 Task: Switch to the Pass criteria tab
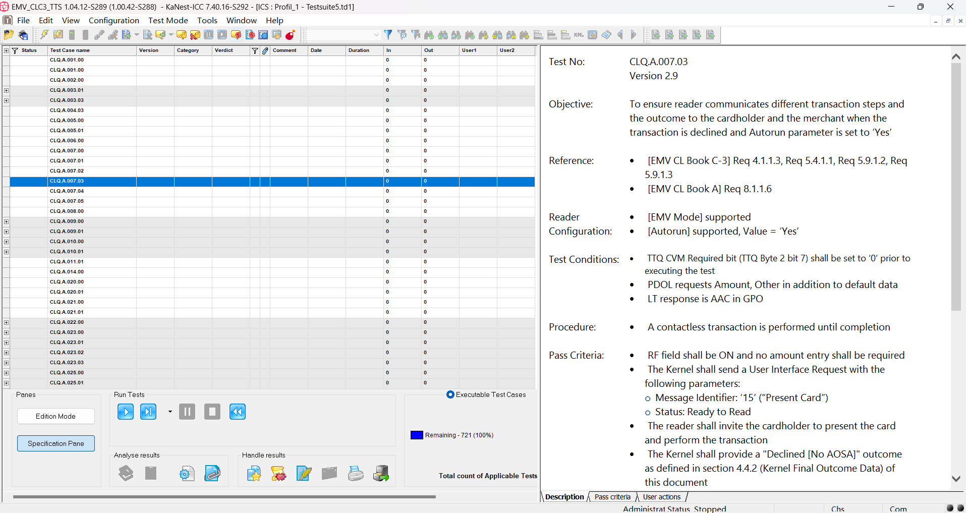pos(612,497)
